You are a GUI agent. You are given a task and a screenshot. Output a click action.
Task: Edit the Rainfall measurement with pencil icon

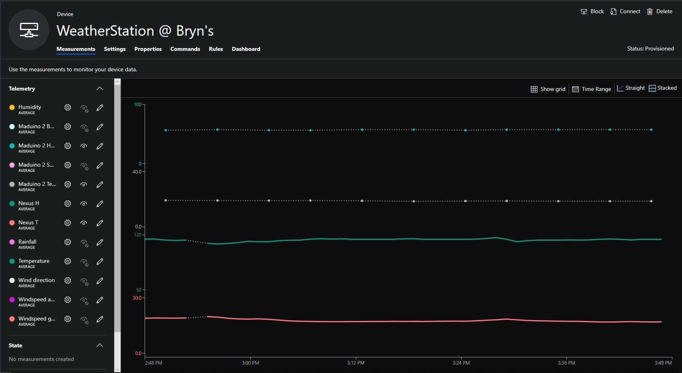point(100,242)
